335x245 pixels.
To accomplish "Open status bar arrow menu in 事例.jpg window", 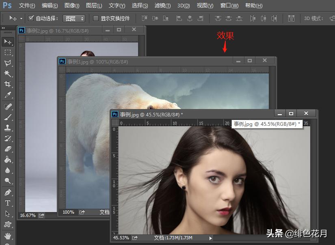I will click(210, 238).
